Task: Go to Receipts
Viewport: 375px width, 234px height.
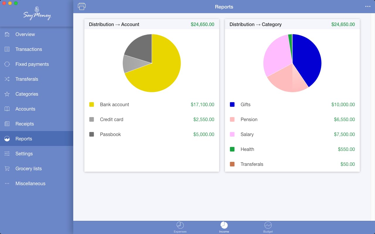Action: (37, 124)
